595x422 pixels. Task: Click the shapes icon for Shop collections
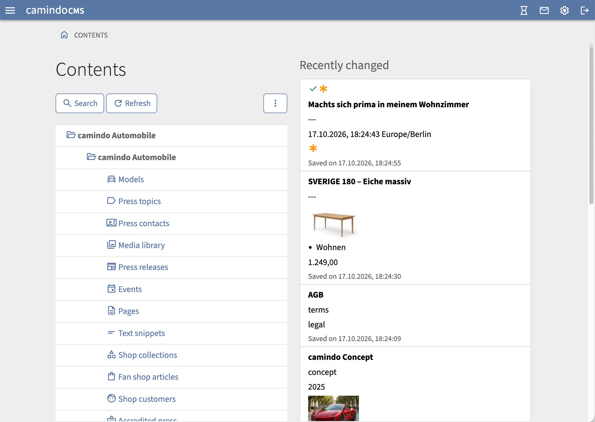tap(111, 355)
